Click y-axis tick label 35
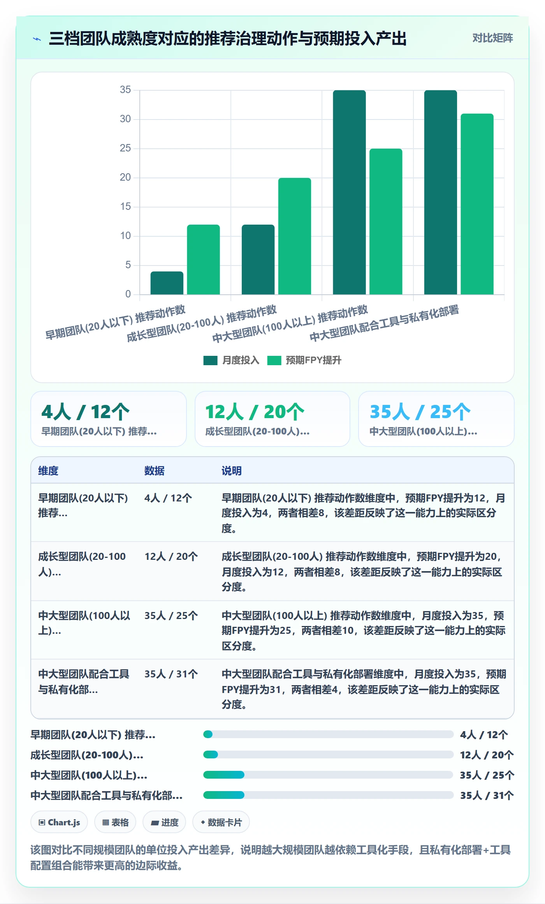 125,90
